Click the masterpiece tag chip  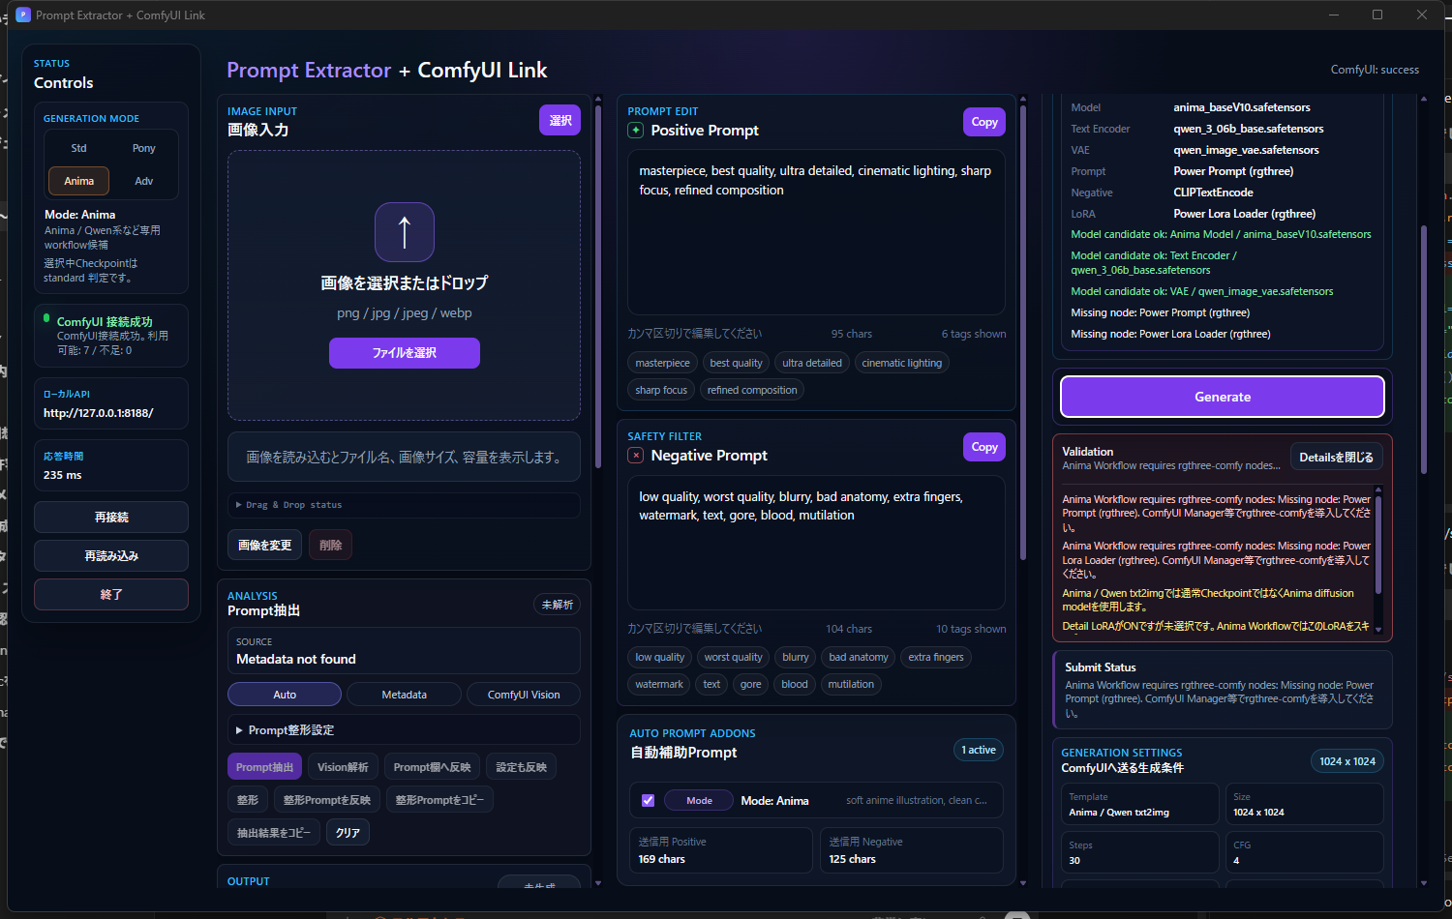click(x=663, y=363)
